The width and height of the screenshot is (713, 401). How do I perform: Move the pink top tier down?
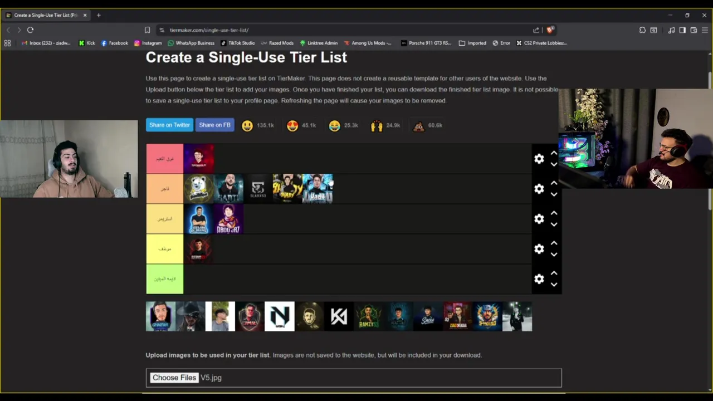tap(554, 165)
